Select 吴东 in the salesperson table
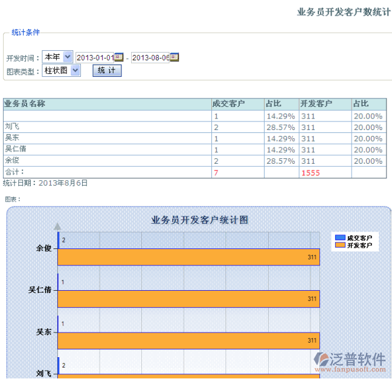 12,138
